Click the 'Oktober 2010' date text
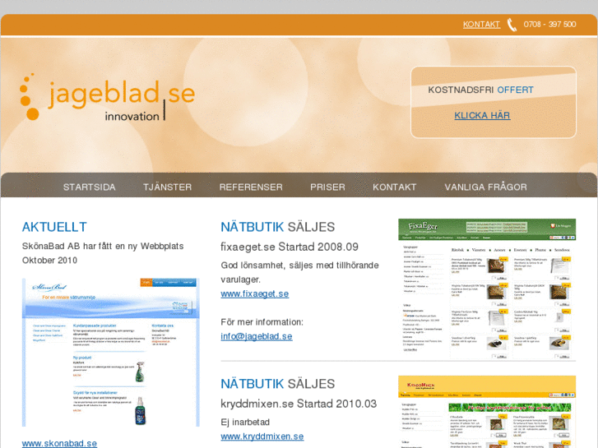The width and height of the screenshot is (598, 448). pyautogui.click(x=49, y=261)
